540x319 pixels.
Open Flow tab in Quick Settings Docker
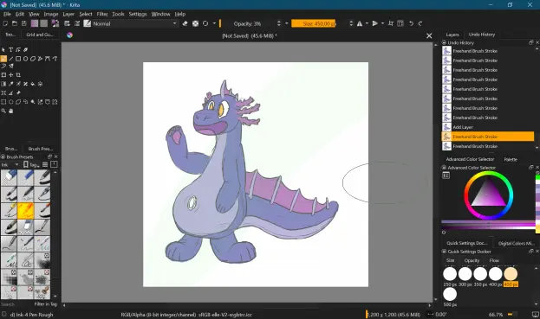click(x=494, y=260)
